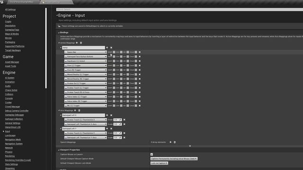The width and height of the screenshot is (303, 170).
Task: Remove the Oculus Touch (R) A Press binding
Action: coord(140,93)
